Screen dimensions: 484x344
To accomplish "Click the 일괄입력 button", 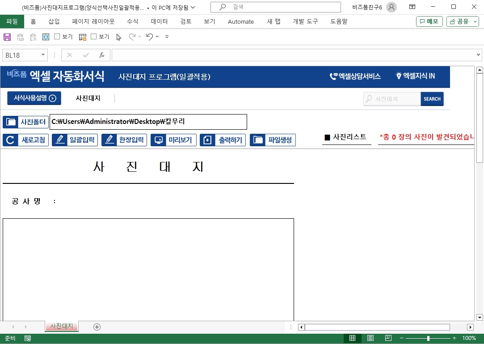I will tap(75, 140).
